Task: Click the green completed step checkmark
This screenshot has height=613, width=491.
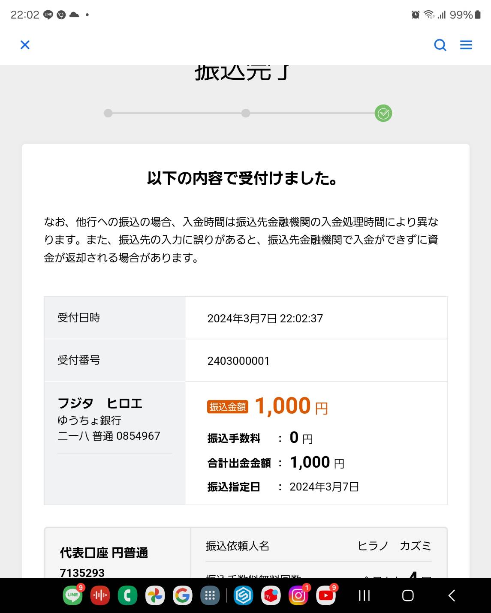Action: point(383,113)
